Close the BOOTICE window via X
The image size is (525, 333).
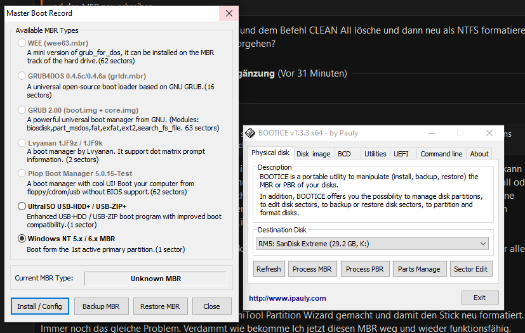(x=489, y=134)
